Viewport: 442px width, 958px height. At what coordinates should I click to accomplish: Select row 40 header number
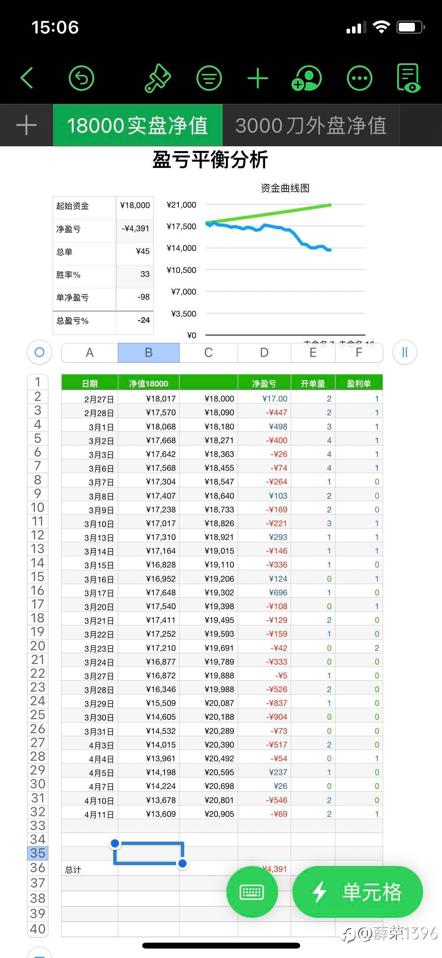tap(38, 929)
